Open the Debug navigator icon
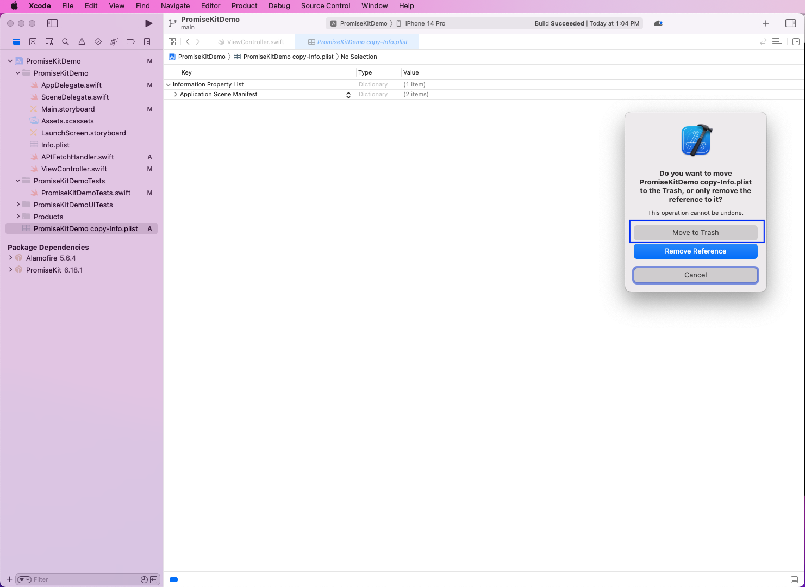The height and width of the screenshot is (587, 805). (114, 41)
